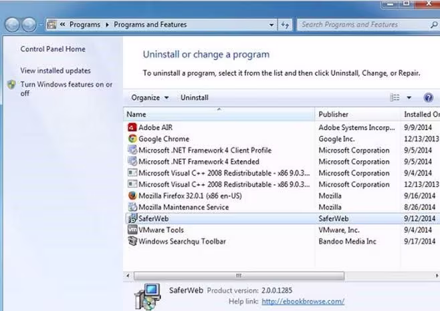Image resolution: width=440 pixels, height=311 pixels.
Task: Click publisher Google Inc.
Action: pos(337,139)
